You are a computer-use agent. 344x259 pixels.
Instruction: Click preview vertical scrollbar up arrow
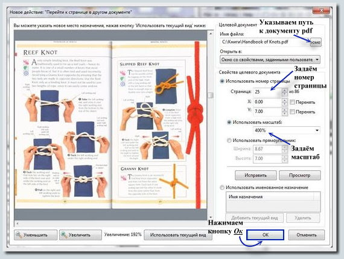coord(211,34)
